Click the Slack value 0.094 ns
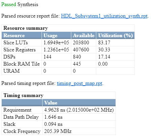 53,124
